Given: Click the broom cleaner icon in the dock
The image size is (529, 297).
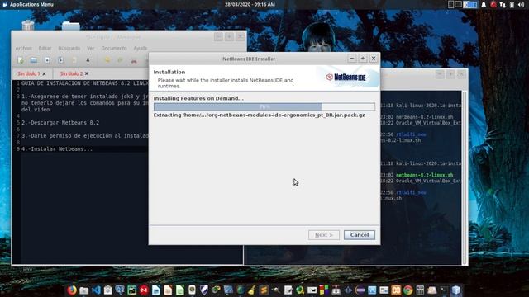Looking at the screenshot, I should 251,290.
